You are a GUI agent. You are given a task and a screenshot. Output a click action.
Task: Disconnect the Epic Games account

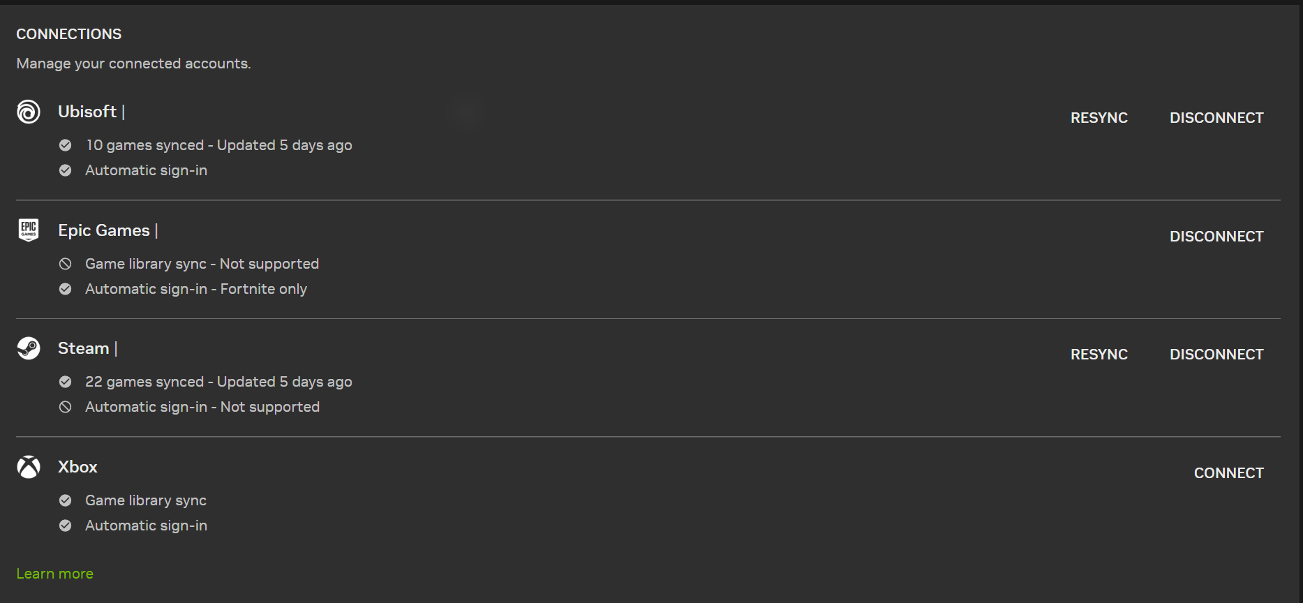point(1216,237)
